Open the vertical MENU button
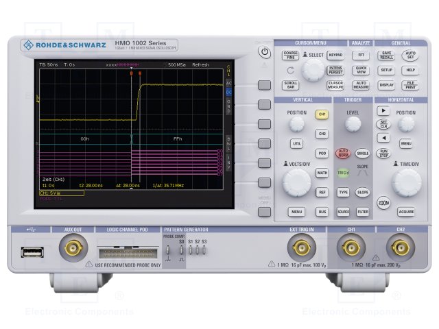Viewport: 439px width, 329px height. click(x=296, y=212)
